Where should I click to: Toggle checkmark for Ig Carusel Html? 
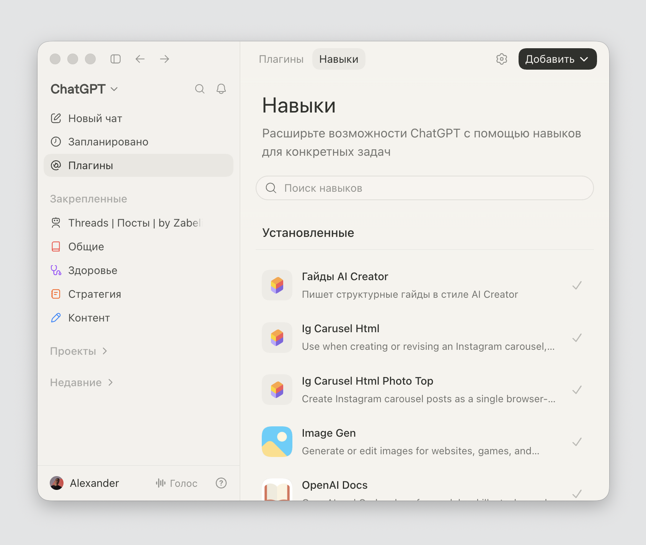click(x=577, y=338)
